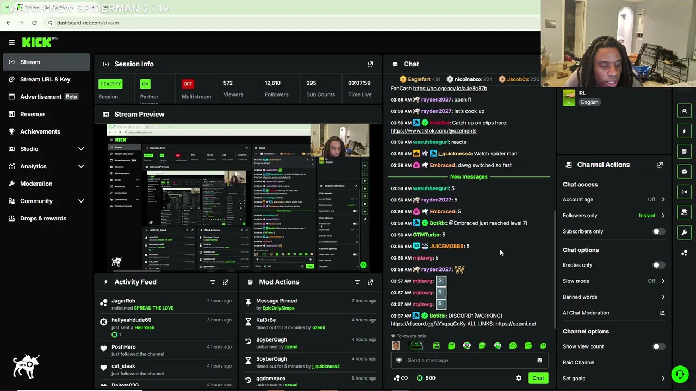Open Mod Actions filter options
This screenshot has height=391, width=696.
357,282
